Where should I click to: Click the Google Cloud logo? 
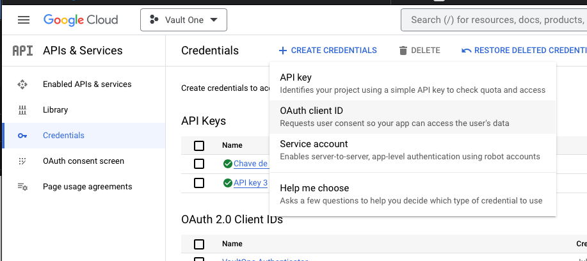[x=81, y=20]
